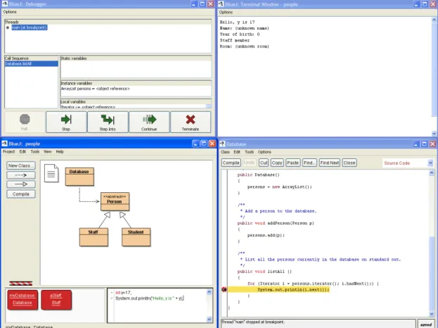
Task: Click Compile button in people window
Action: [x=21, y=194]
